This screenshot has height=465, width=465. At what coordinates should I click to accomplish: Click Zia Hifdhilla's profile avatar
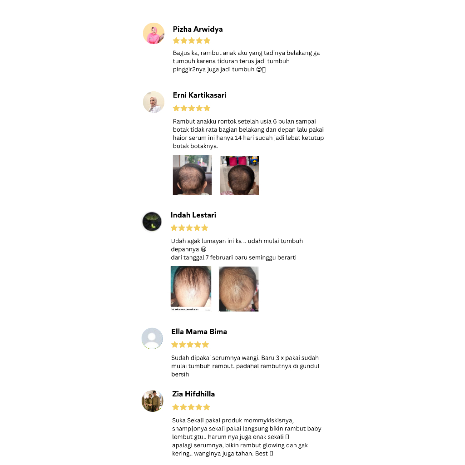[x=153, y=401]
